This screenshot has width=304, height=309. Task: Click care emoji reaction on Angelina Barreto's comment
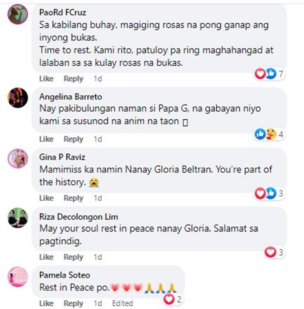[x=271, y=134]
